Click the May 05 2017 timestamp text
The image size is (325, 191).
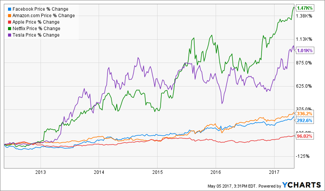click(x=237, y=186)
